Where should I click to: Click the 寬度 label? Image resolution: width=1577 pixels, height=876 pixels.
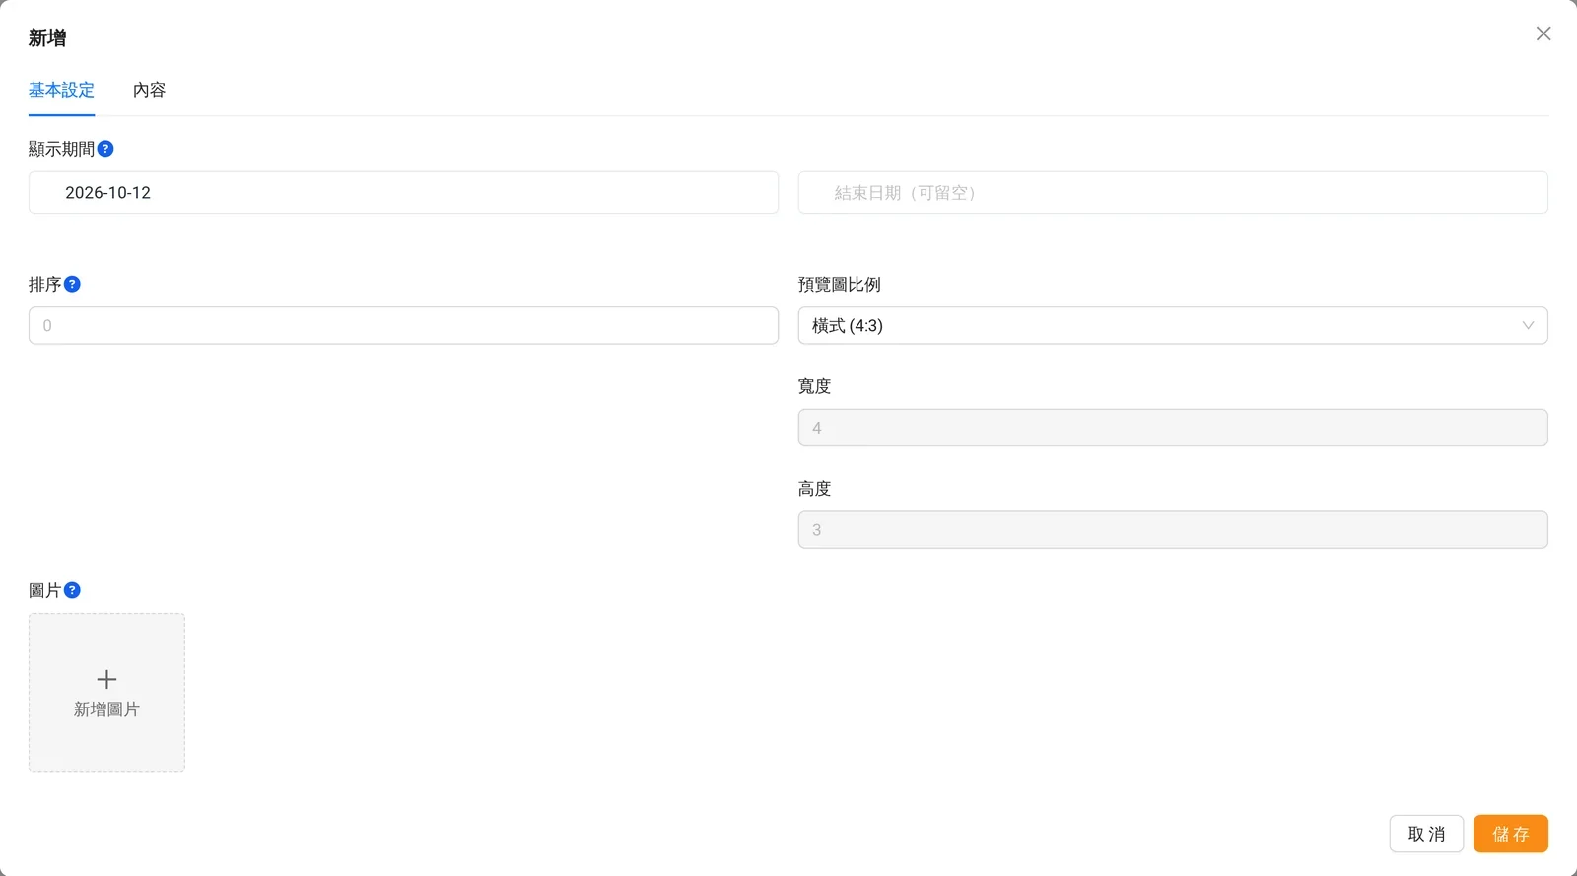click(814, 386)
